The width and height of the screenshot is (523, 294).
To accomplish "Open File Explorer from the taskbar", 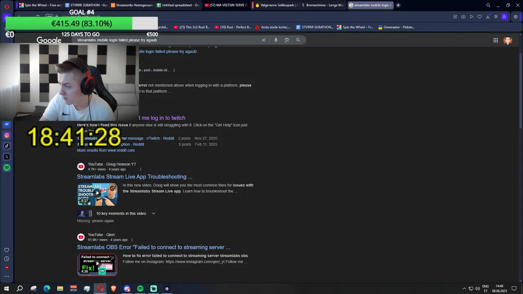I will tap(60, 289).
